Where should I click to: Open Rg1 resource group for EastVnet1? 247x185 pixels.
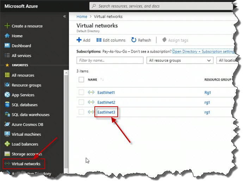(x=208, y=92)
